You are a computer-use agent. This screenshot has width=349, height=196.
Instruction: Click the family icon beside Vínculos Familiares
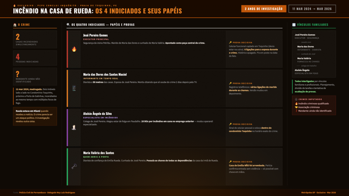tap(294, 25)
